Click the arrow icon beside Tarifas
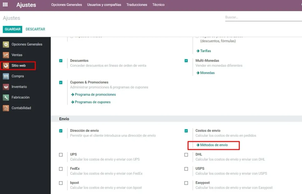The width and height of the screenshot is (302, 194). 198,51
